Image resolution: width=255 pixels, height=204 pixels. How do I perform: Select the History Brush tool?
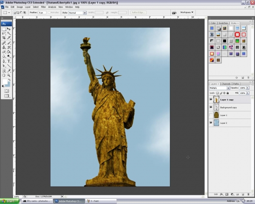(x=9, y=47)
